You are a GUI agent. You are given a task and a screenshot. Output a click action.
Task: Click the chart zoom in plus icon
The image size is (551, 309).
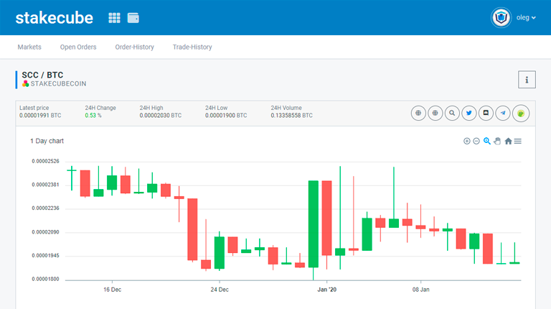466,141
